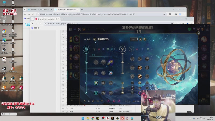Open the 百度一下 bookmark in the music window
Viewport: 215px width, 121px height.
[x=36, y=28]
